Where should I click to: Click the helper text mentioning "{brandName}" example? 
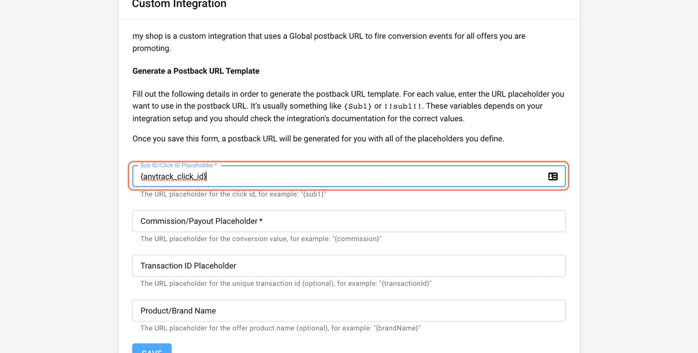(280, 329)
